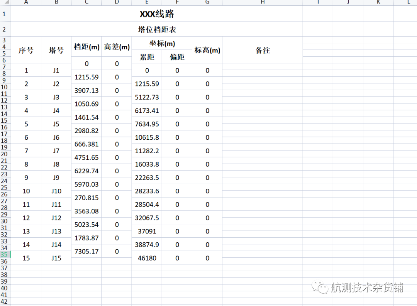This screenshot has width=417, height=306.
Task: Select cumulative distance '6173.41'
Action: point(147,111)
